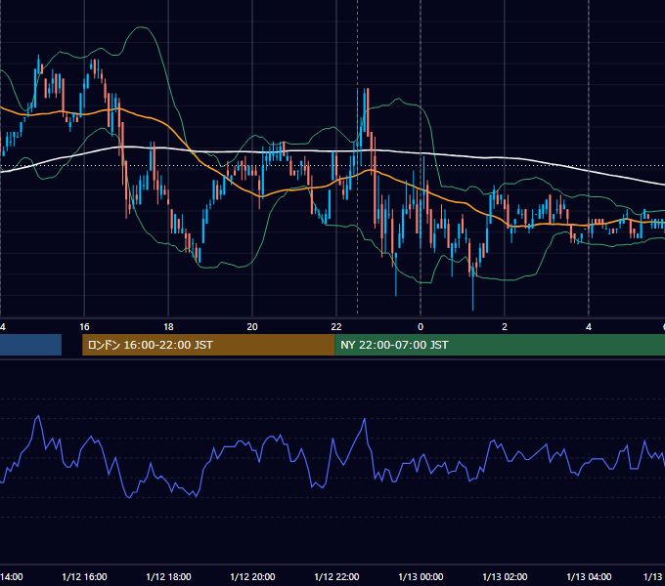The height and width of the screenshot is (586, 665).
Task: Click the 1/13 04:00 time label
Action: [x=589, y=576]
